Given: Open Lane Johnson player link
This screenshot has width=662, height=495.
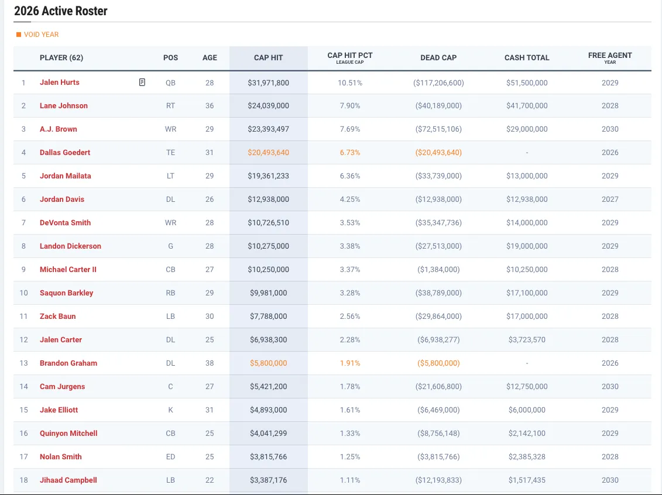Looking at the screenshot, I should pos(64,106).
